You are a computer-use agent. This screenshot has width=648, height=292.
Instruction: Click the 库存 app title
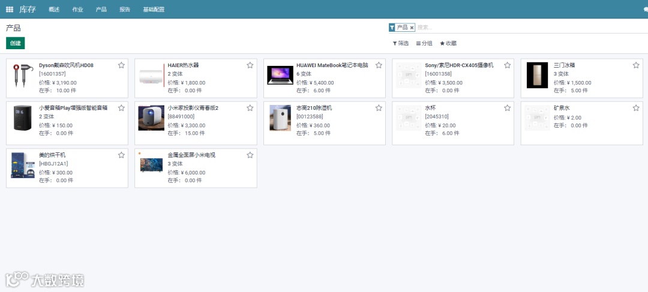(28, 10)
